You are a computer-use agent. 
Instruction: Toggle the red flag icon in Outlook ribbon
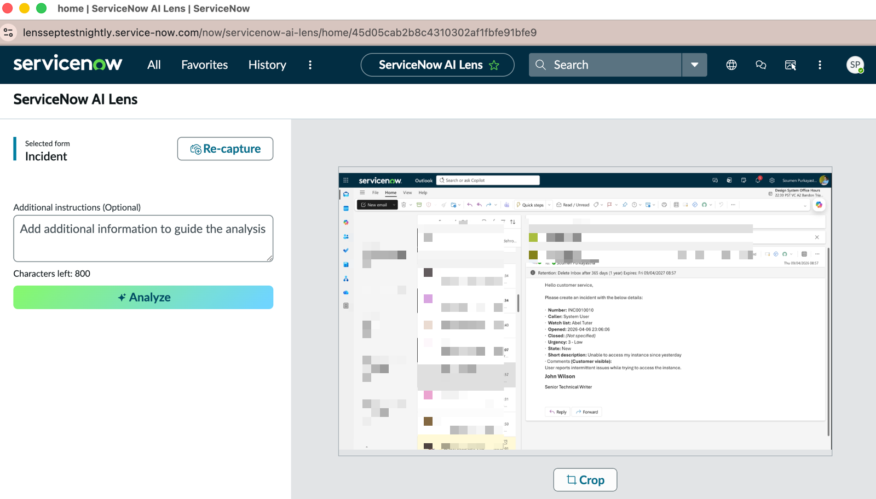(x=609, y=205)
